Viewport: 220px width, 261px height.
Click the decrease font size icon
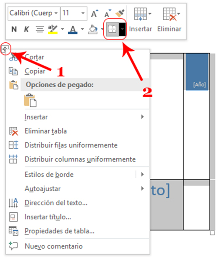(x=108, y=13)
